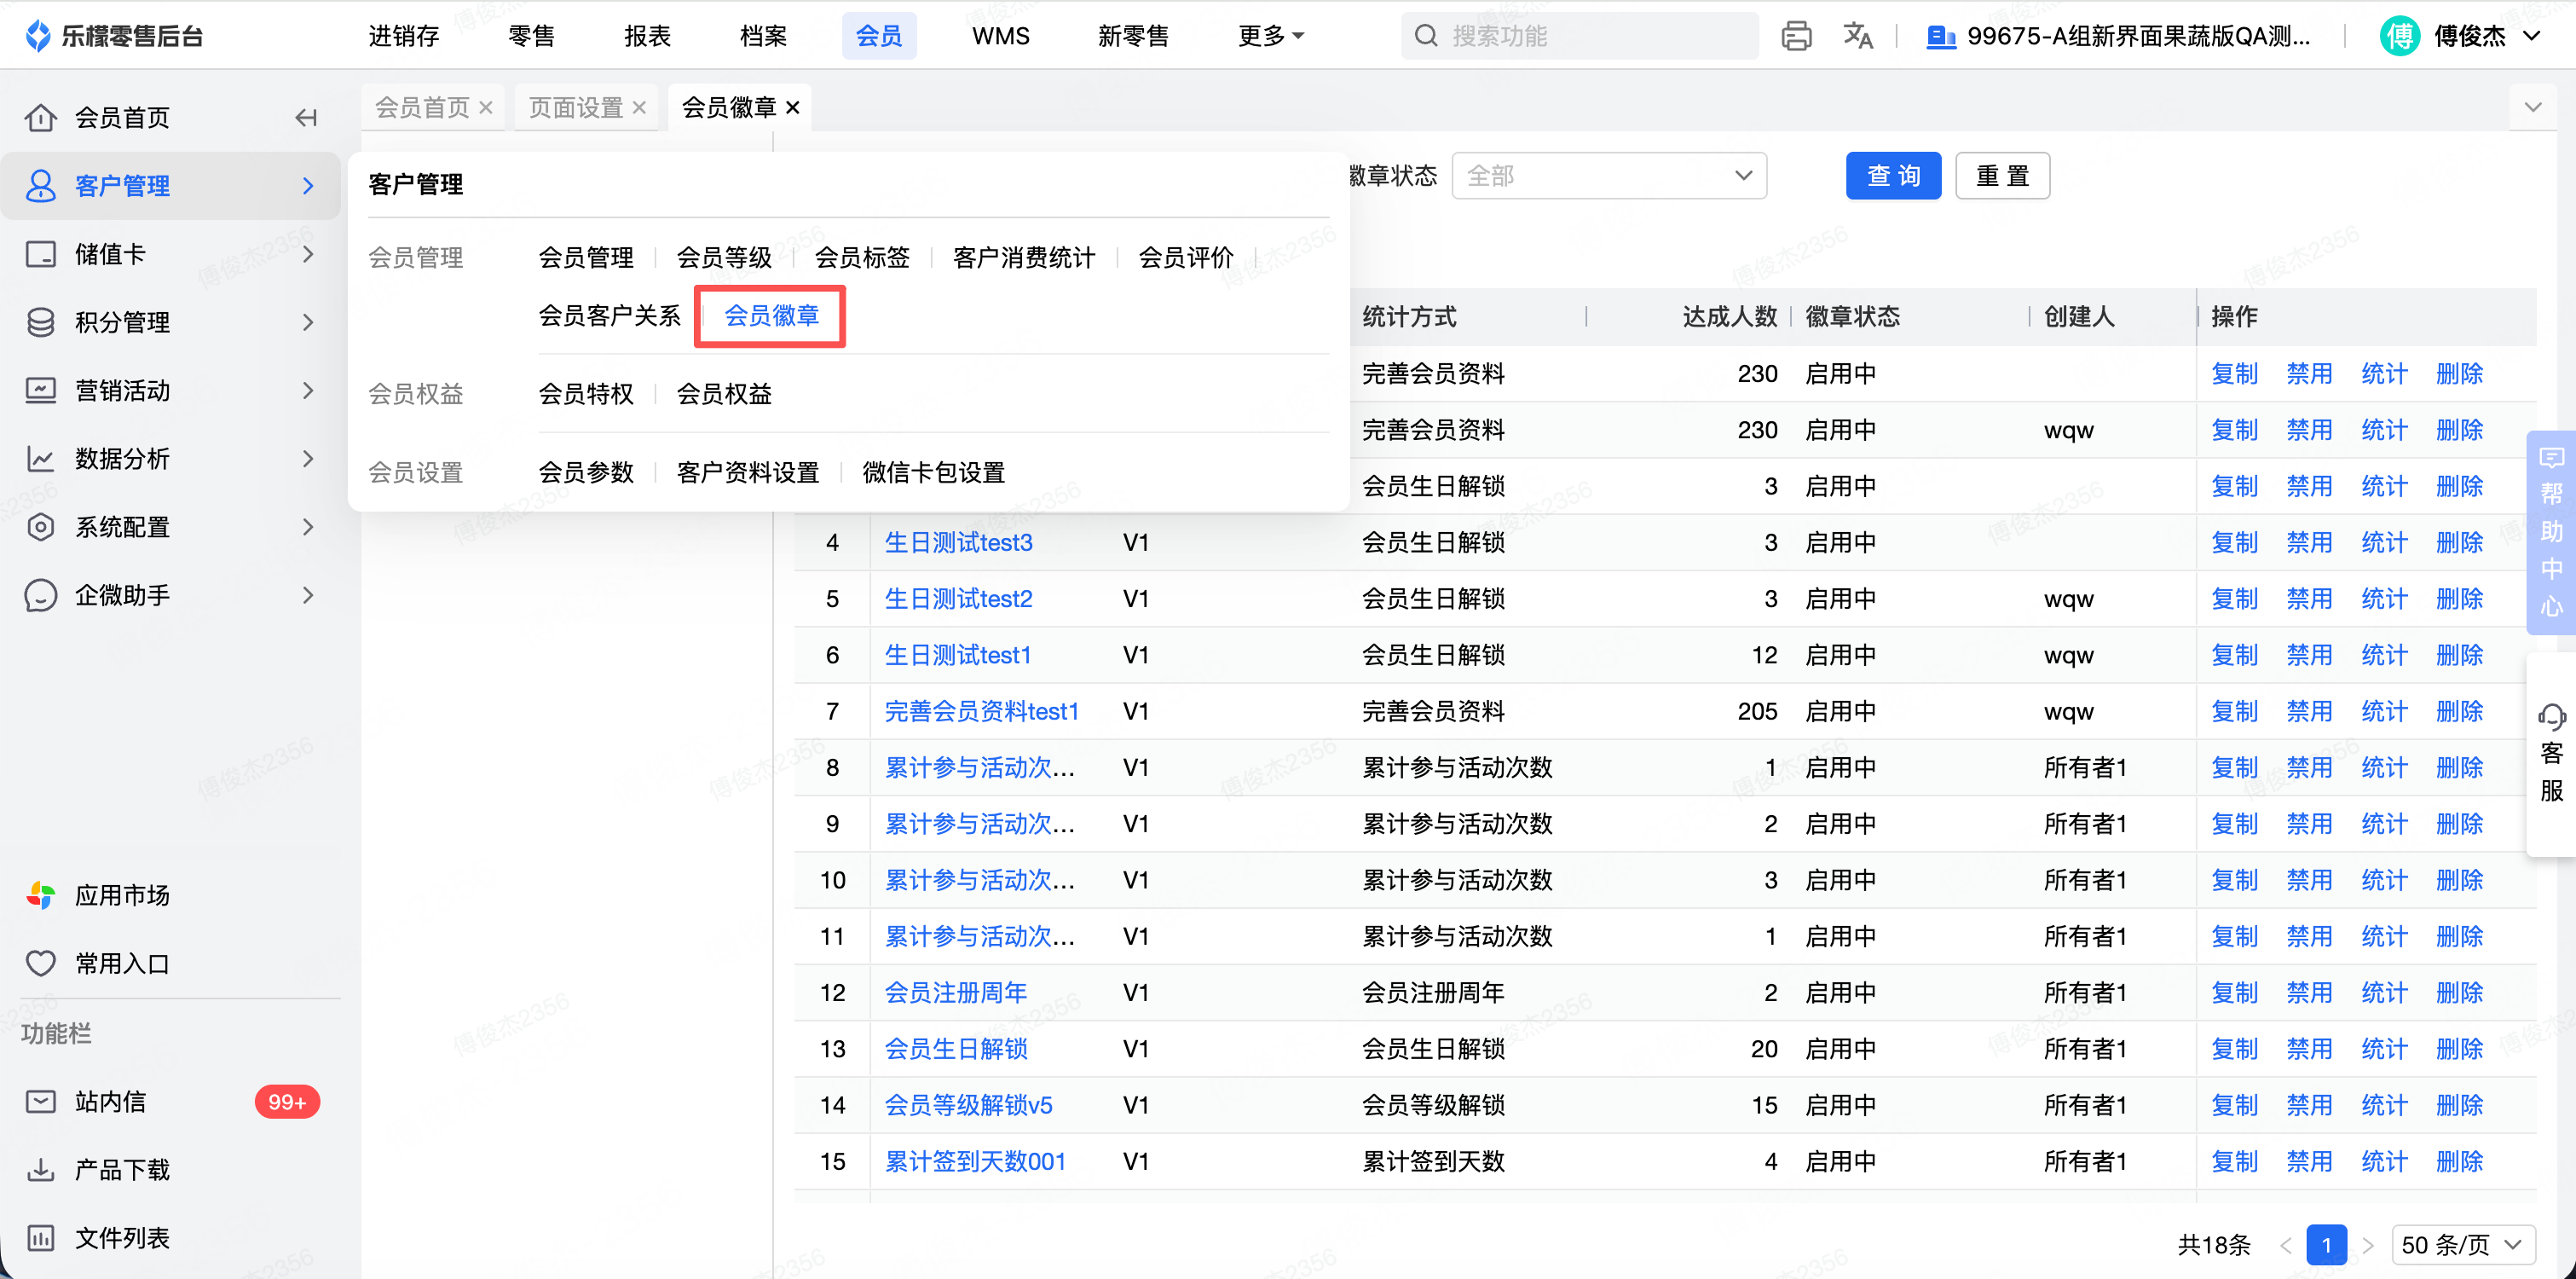Screen dimensions: 2576x1279
Task: Close the 页面设置 tab
Action: tap(639, 107)
